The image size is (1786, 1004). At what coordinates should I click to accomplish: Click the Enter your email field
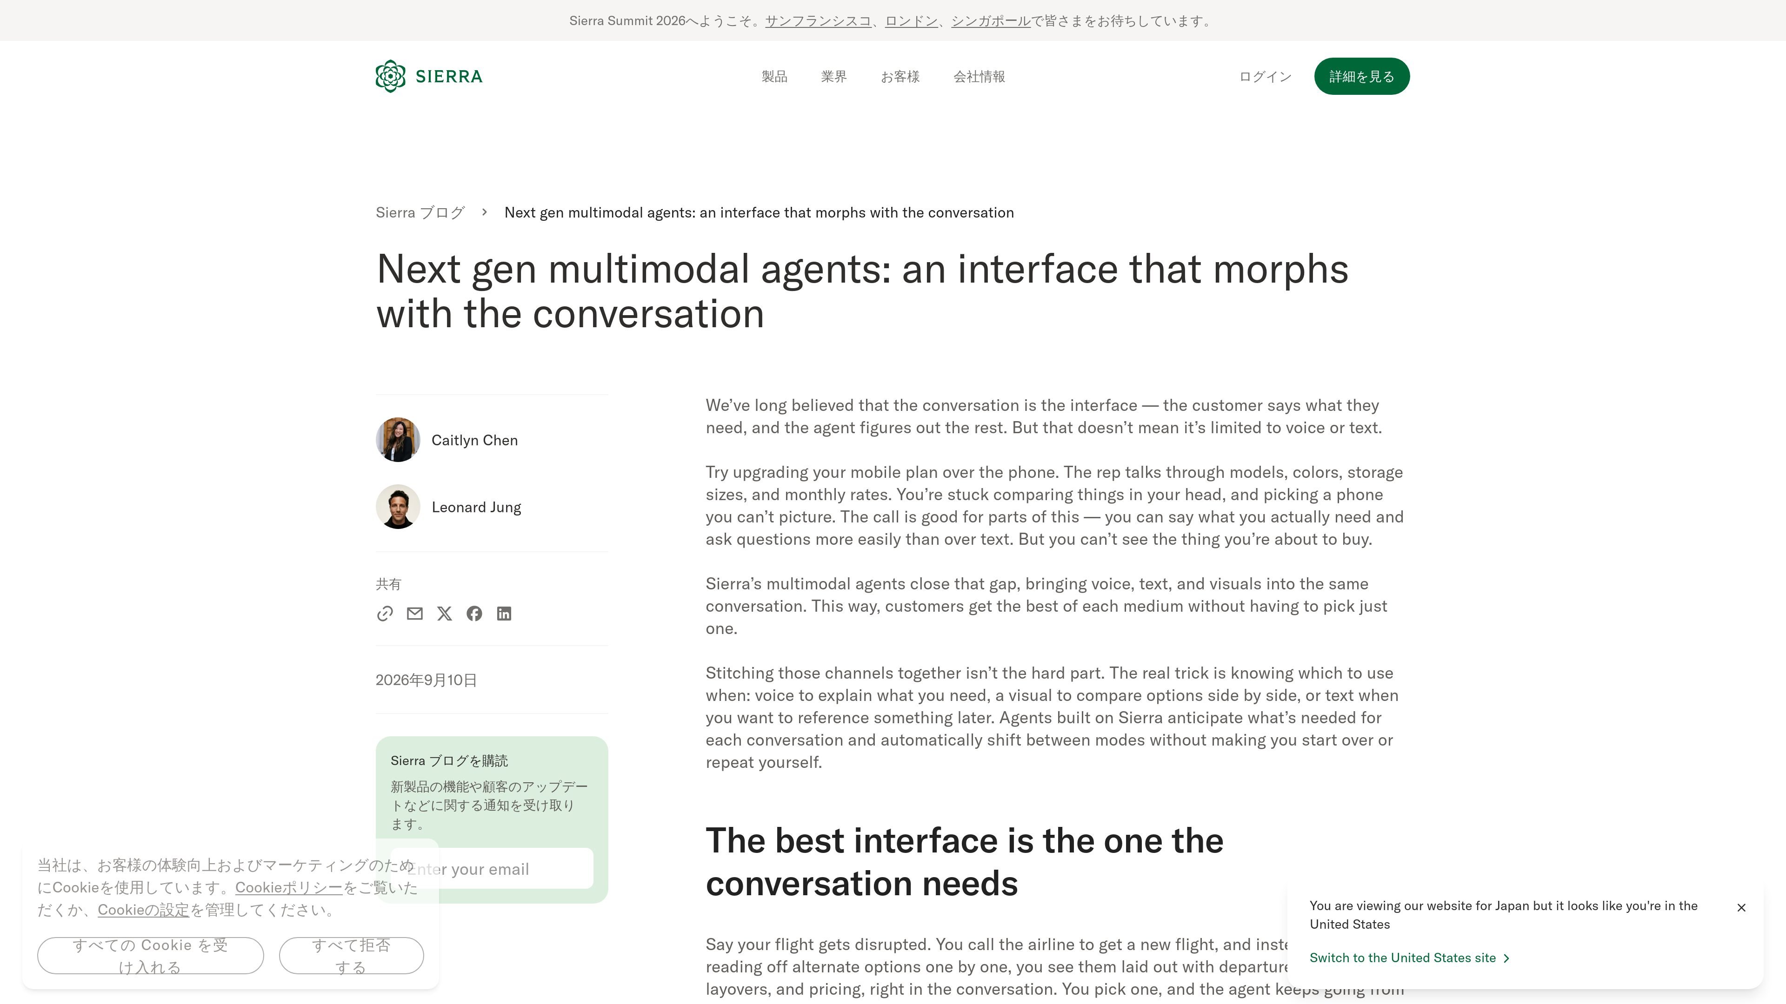[492, 869]
